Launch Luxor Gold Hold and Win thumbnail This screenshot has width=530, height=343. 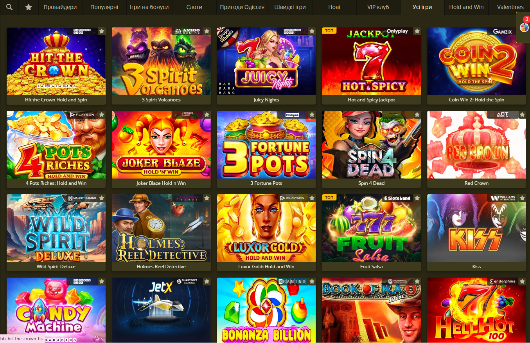pyautogui.click(x=266, y=228)
